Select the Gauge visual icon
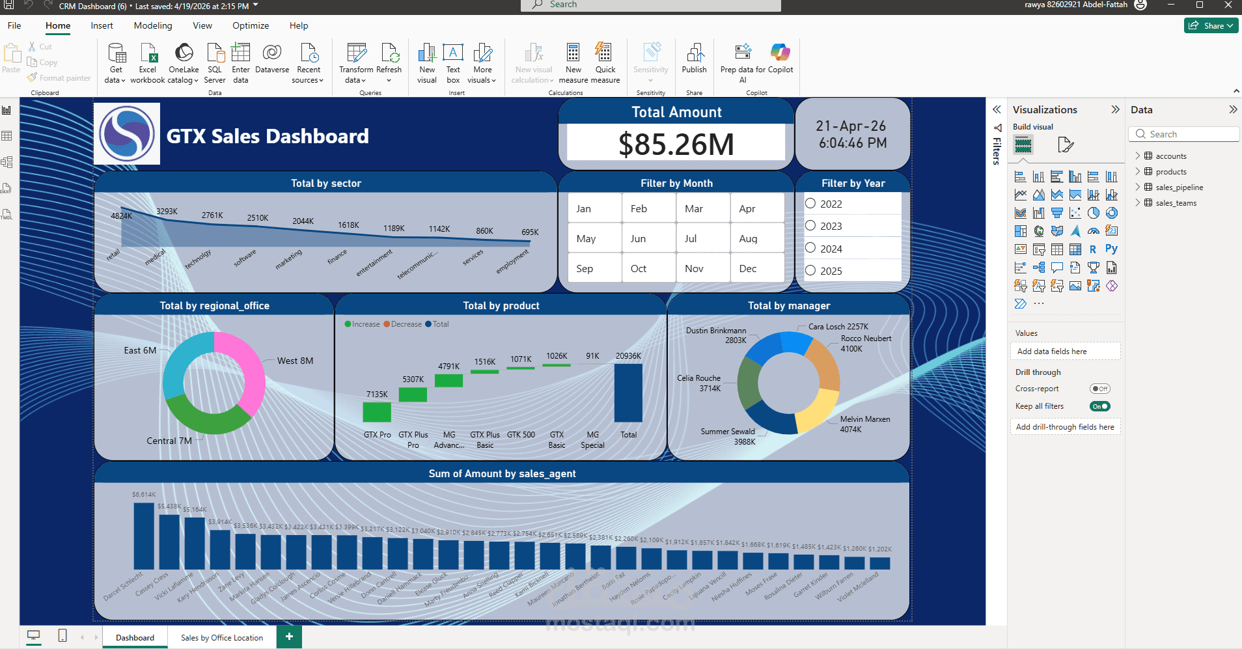Viewport: 1242px width, 649px height. coord(1094,231)
